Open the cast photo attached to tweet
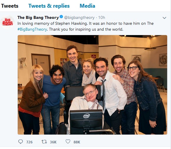171x149 pixels. [x=92, y=85]
